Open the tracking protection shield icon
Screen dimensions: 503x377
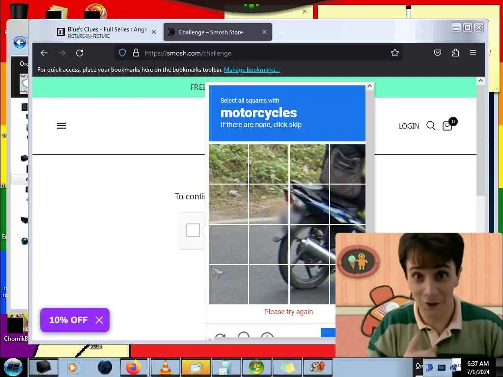(x=122, y=53)
